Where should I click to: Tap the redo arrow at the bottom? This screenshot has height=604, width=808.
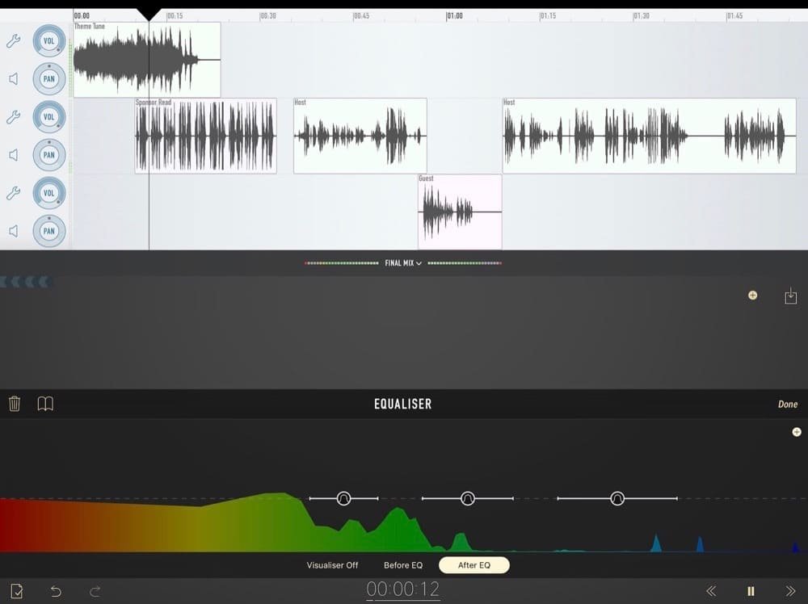(95, 591)
